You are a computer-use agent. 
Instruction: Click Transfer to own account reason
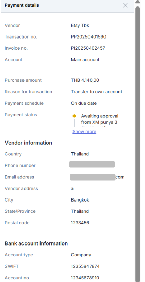pos(97,92)
